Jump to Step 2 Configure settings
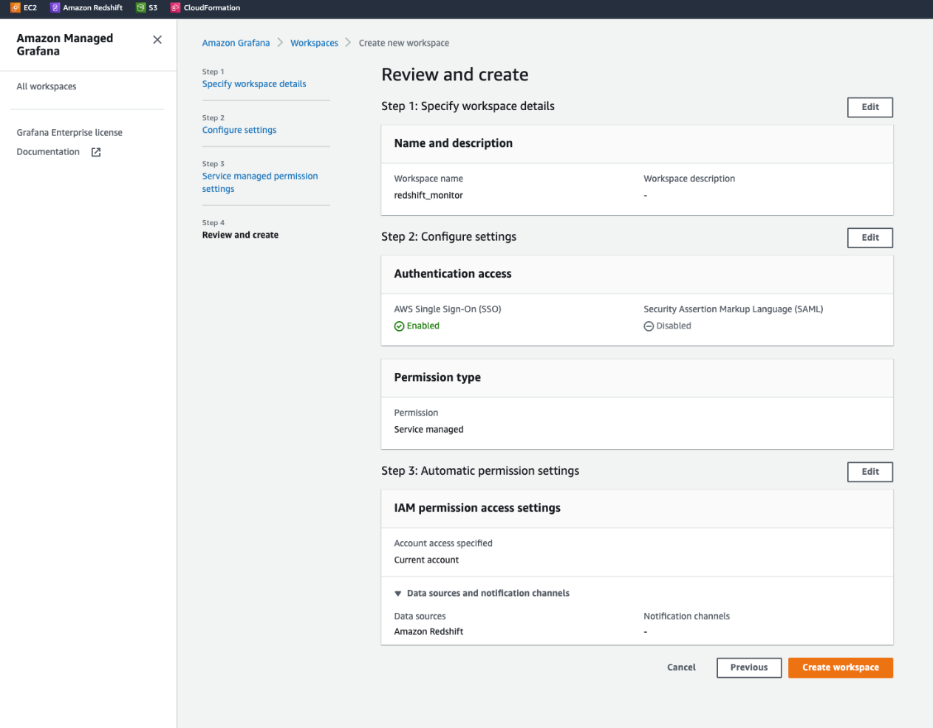 coord(239,130)
